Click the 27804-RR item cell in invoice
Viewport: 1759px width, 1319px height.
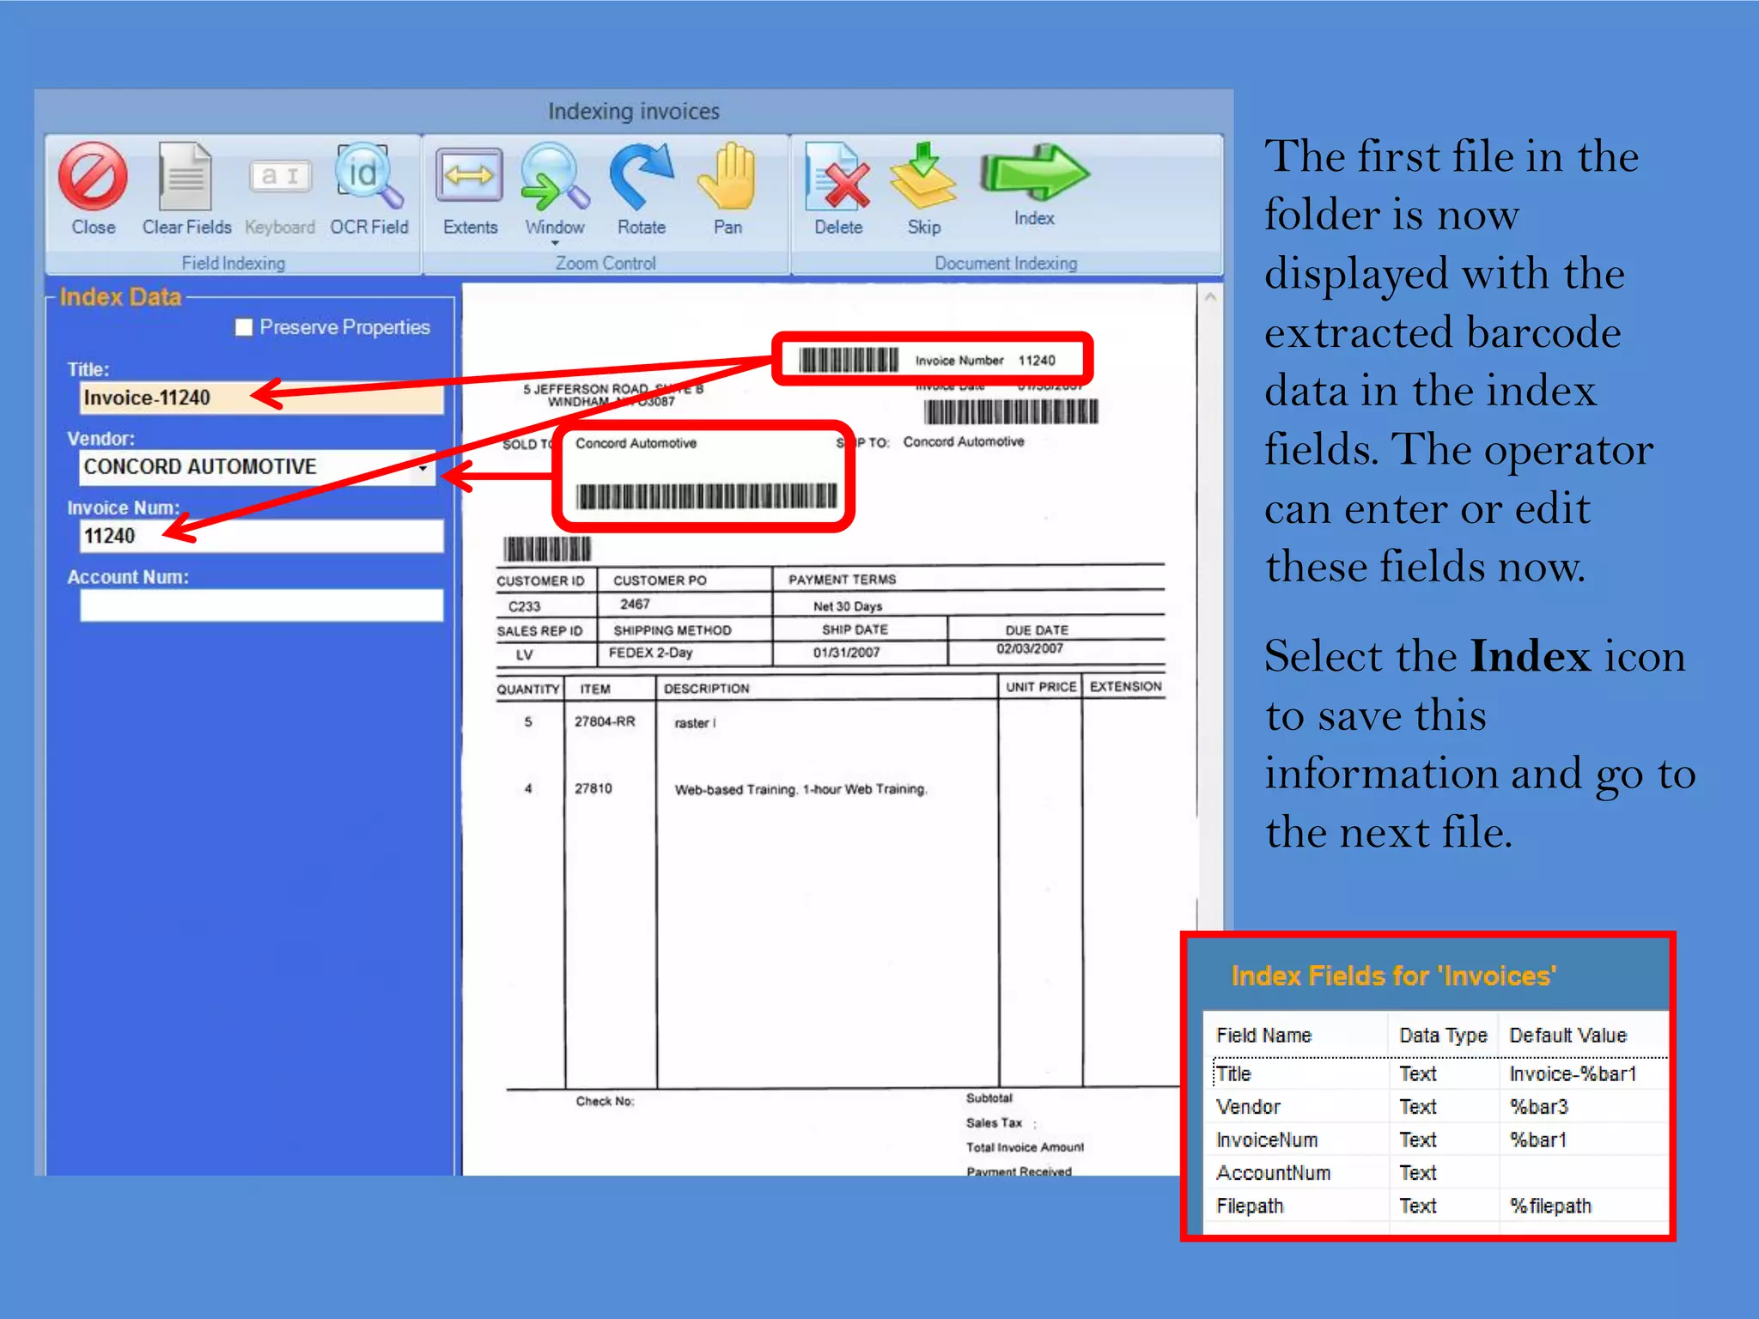605,721
